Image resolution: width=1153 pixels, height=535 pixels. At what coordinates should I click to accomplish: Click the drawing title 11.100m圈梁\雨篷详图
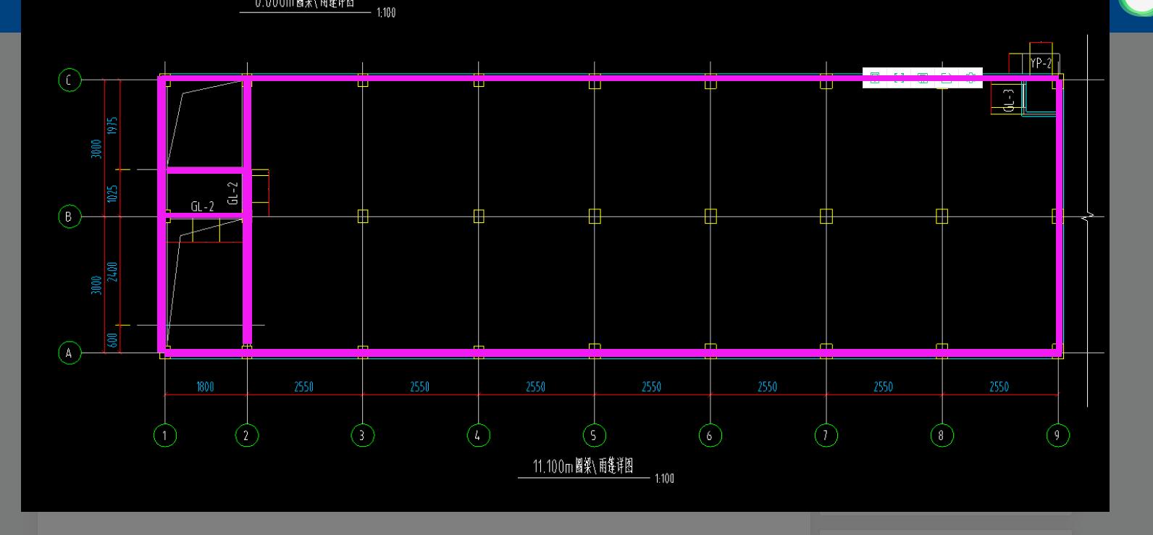(x=583, y=466)
